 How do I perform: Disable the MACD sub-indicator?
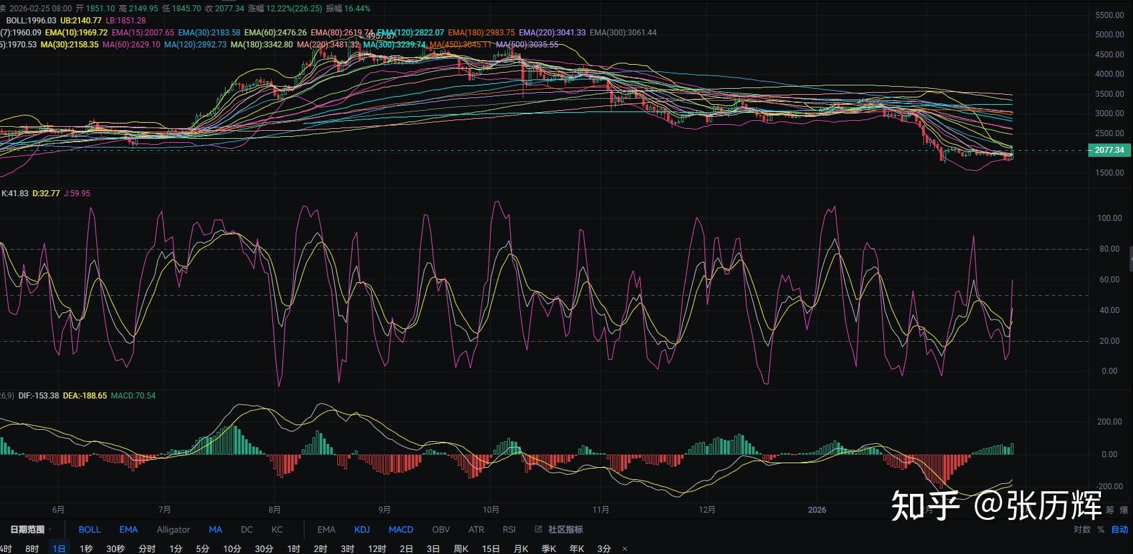point(401,529)
